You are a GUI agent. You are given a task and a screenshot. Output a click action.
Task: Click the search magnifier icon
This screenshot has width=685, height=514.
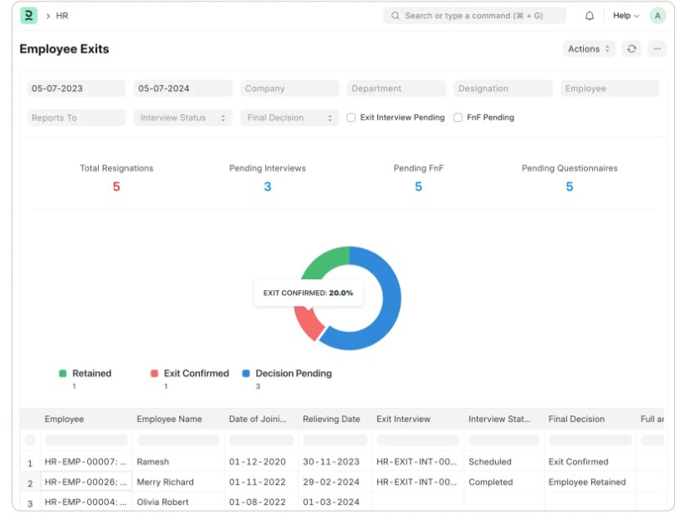click(395, 16)
